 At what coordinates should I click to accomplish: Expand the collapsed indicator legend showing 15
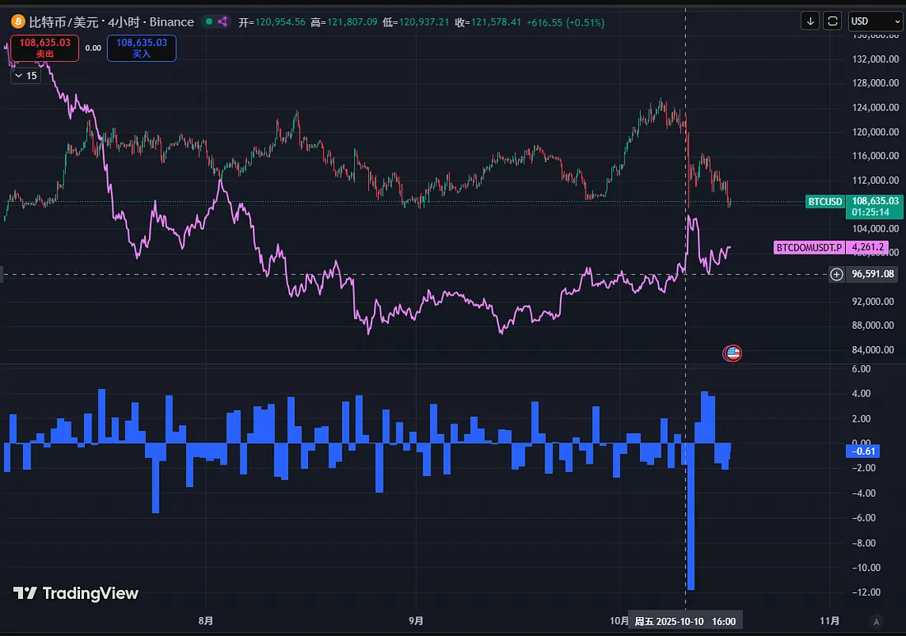pyautogui.click(x=25, y=76)
